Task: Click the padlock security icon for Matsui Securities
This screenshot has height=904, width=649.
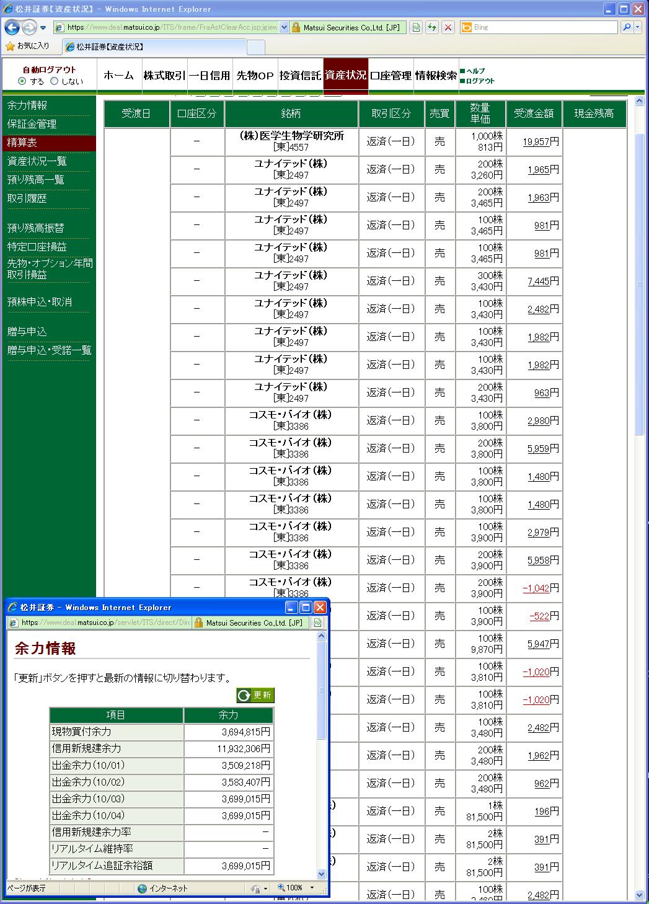Action: (296, 27)
